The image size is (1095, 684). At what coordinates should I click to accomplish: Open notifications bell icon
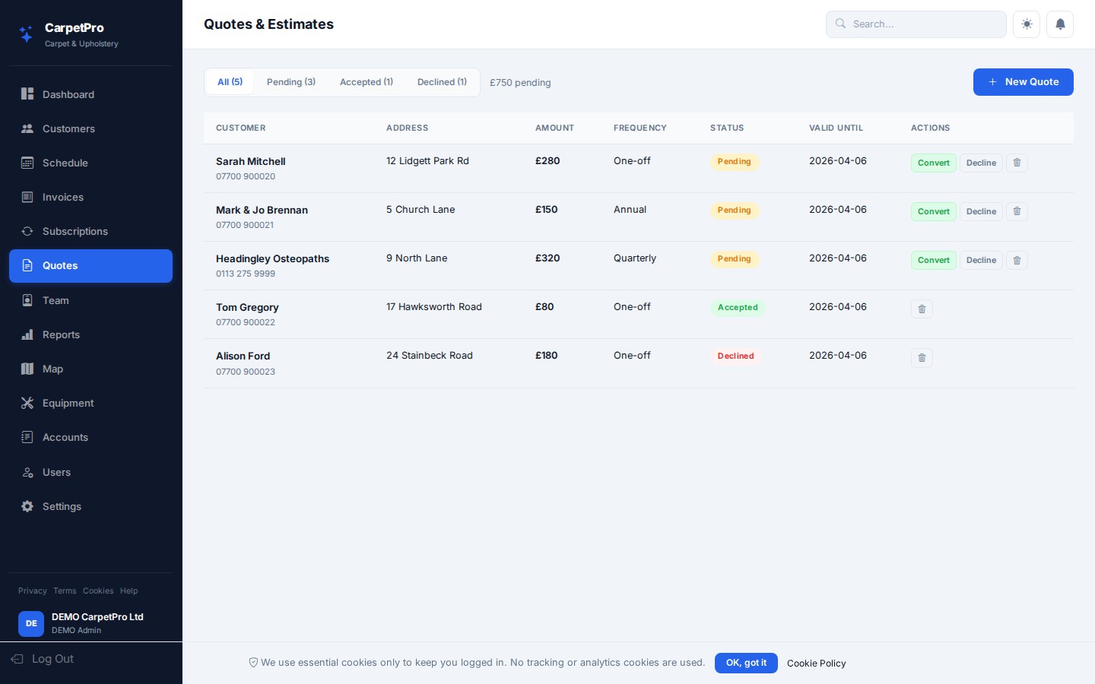pos(1060,24)
